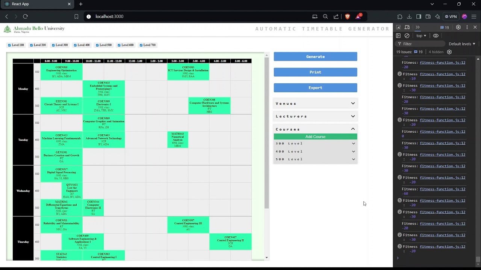Image resolution: width=481 pixels, height=270 pixels.
Task: Open DevTools settings gear icon
Action: [x=458, y=27]
